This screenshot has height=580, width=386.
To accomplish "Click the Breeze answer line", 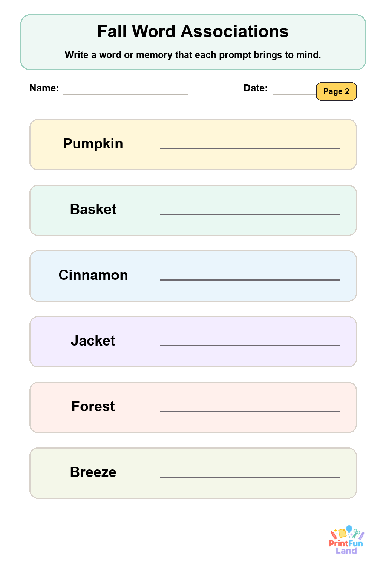I will (250, 477).
